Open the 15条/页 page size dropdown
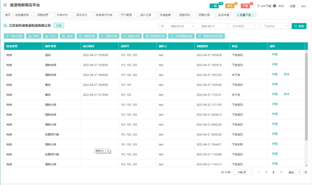The height and width of the screenshot is (185, 312). [243, 172]
